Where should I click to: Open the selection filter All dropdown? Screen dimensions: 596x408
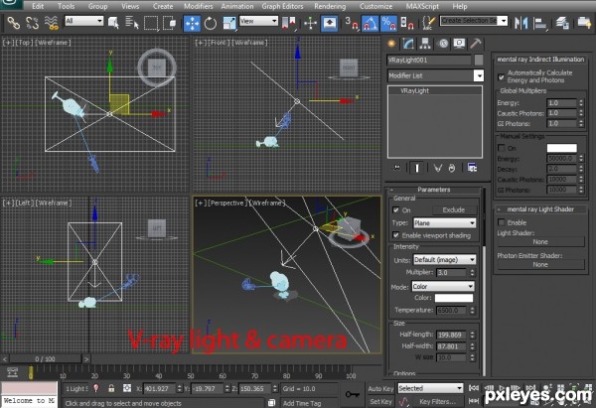click(x=84, y=21)
